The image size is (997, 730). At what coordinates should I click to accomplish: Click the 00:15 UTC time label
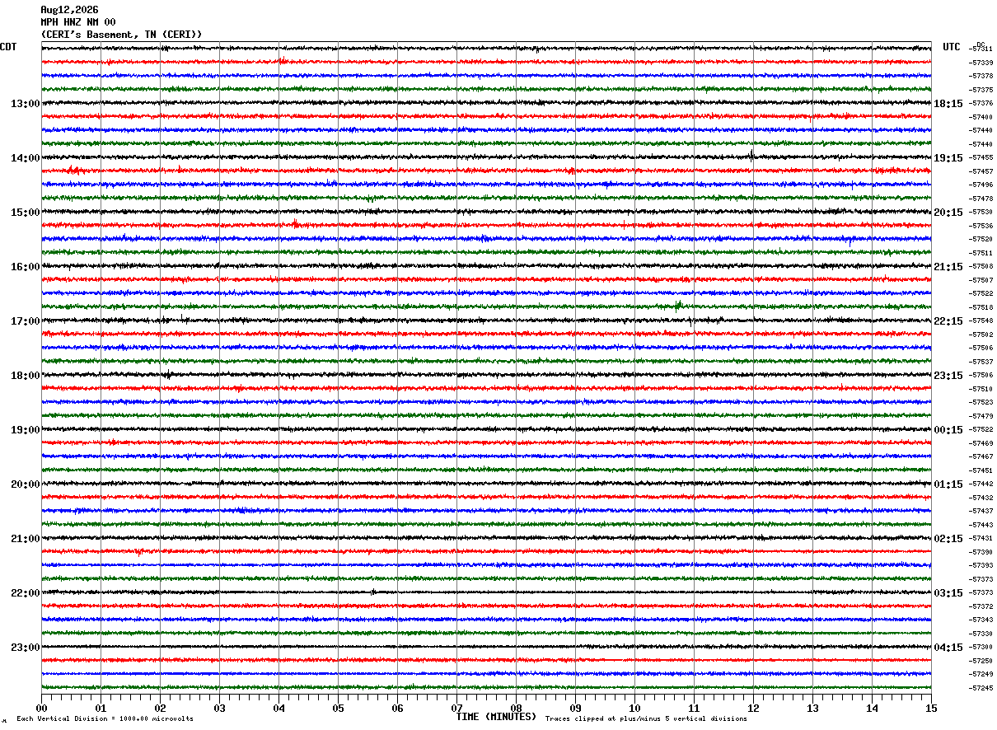(x=948, y=429)
